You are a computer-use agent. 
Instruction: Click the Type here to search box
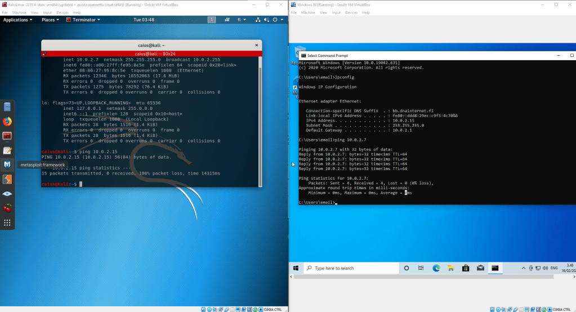[352, 269]
